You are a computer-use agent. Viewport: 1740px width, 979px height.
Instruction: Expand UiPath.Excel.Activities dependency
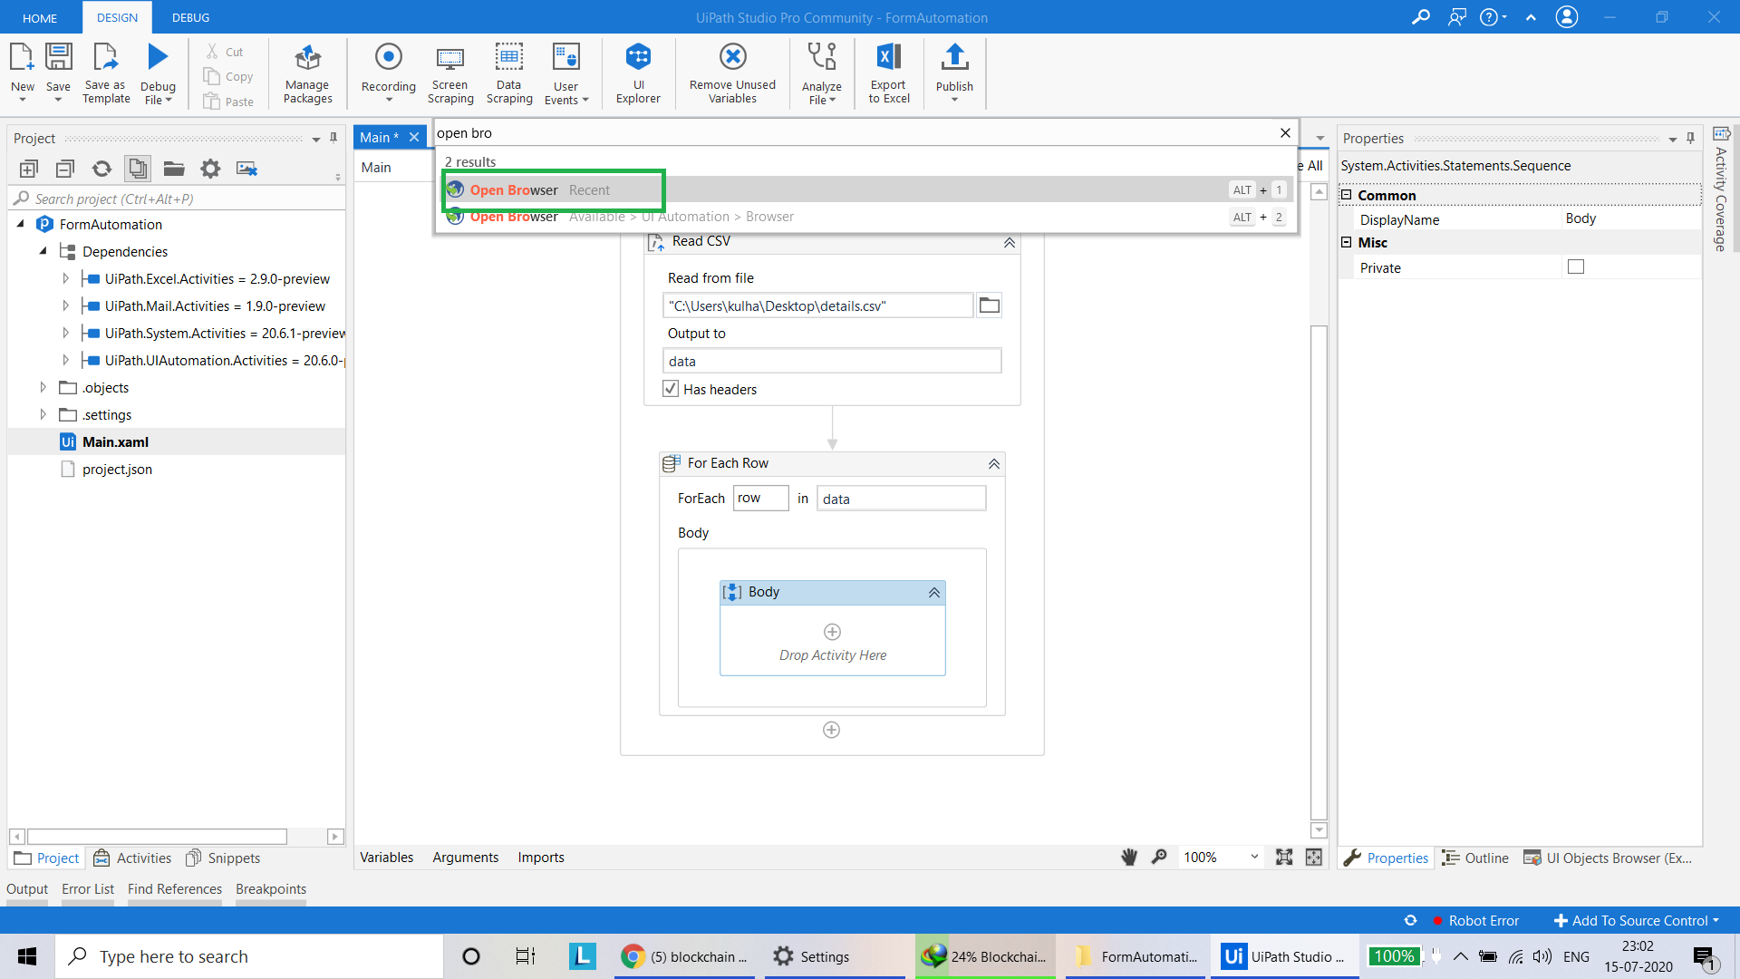click(x=65, y=278)
